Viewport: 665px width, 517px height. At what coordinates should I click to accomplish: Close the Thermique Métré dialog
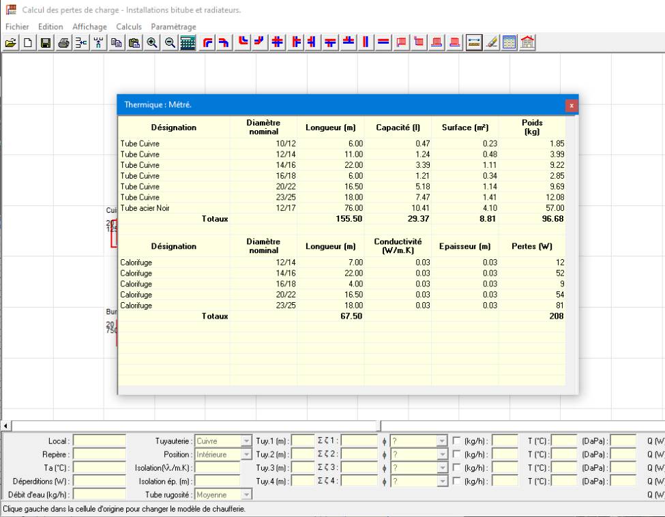tap(570, 106)
